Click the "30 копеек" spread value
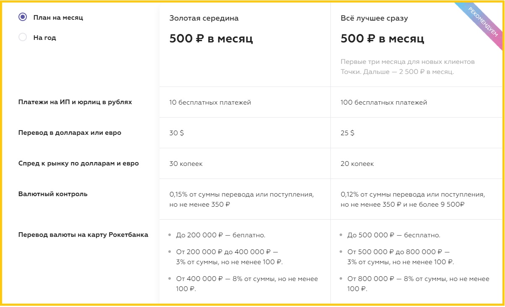The height and width of the screenshot is (307, 505). tap(186, 164)
